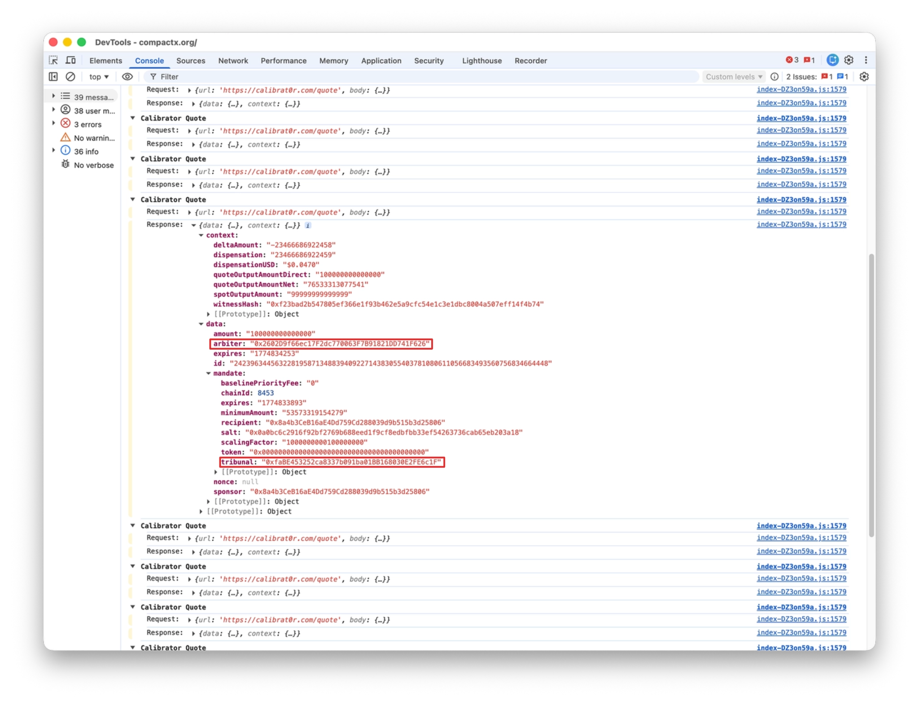Select the 36 info sidebar filter
The height and width of the screenshot is (705, 919).
(86, 152)
